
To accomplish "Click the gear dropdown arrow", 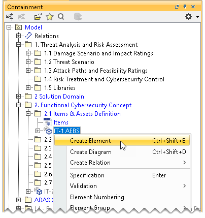I will point(197,17).
